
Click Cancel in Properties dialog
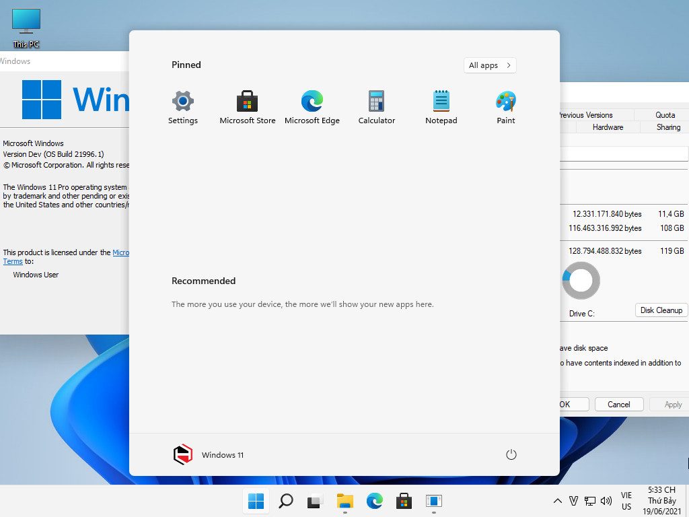(x=619, y=404)
